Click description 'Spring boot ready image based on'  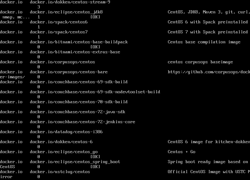(x=208, y=162)
